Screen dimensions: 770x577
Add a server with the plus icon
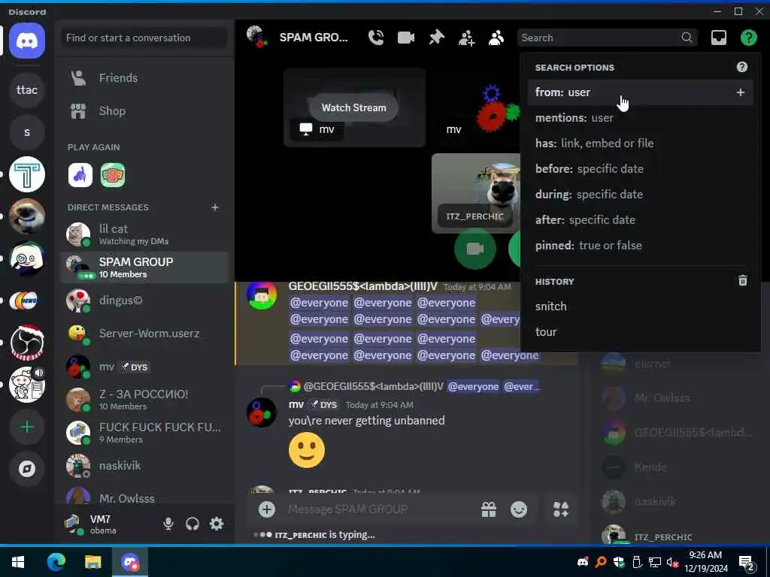click(x=27, y=427)
